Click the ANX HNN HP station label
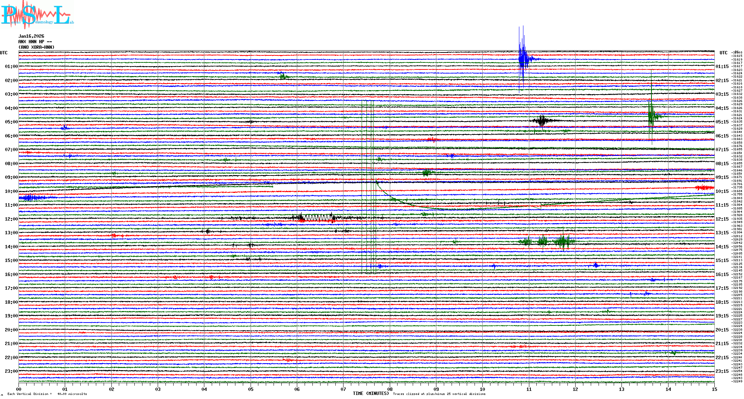The width and height of the screenshot is (744, 399). pos(33,42)
